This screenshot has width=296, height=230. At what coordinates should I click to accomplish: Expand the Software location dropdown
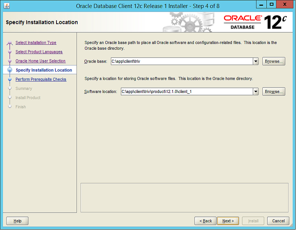point(256,91)
